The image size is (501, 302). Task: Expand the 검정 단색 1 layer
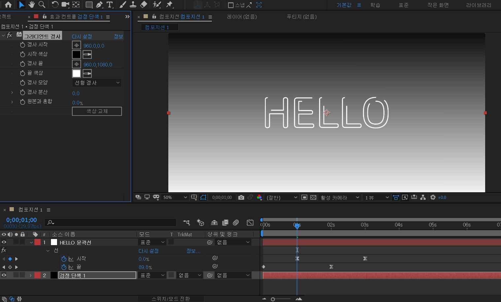[31, 275]
